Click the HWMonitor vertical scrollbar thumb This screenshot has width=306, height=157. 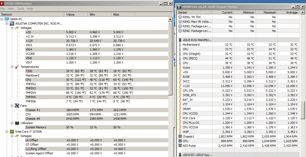[170, 58]
